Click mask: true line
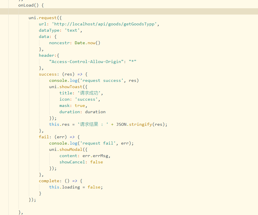This screenshot has height=215, width=258. (73, 106)
